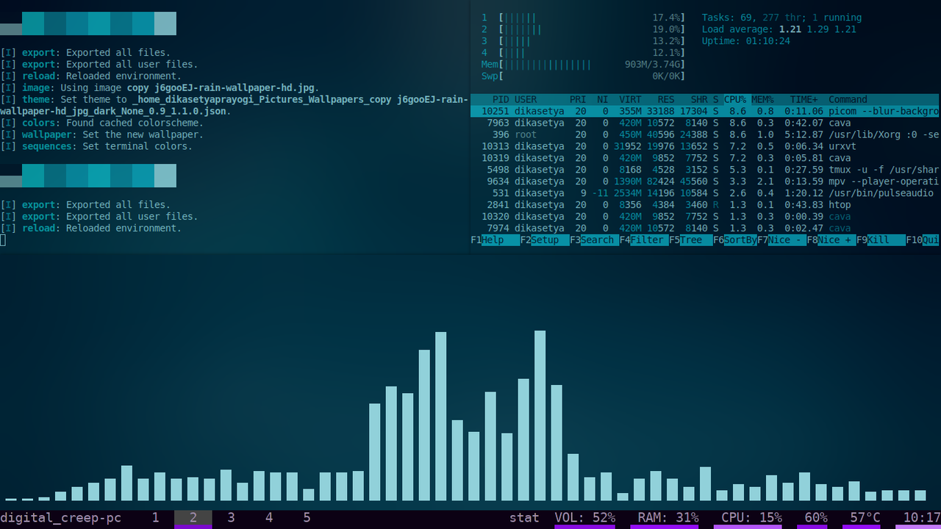941x529 pixels.
Task: Activate htop F4 Filter
Action: click(643, 240)
